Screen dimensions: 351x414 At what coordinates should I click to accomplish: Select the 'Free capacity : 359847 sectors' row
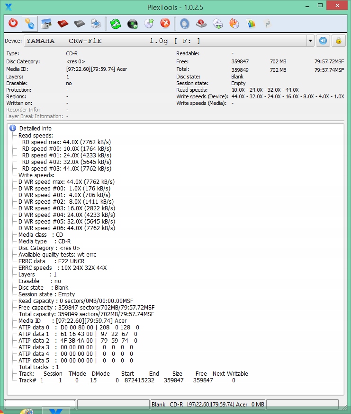click(x=86, y=308)
